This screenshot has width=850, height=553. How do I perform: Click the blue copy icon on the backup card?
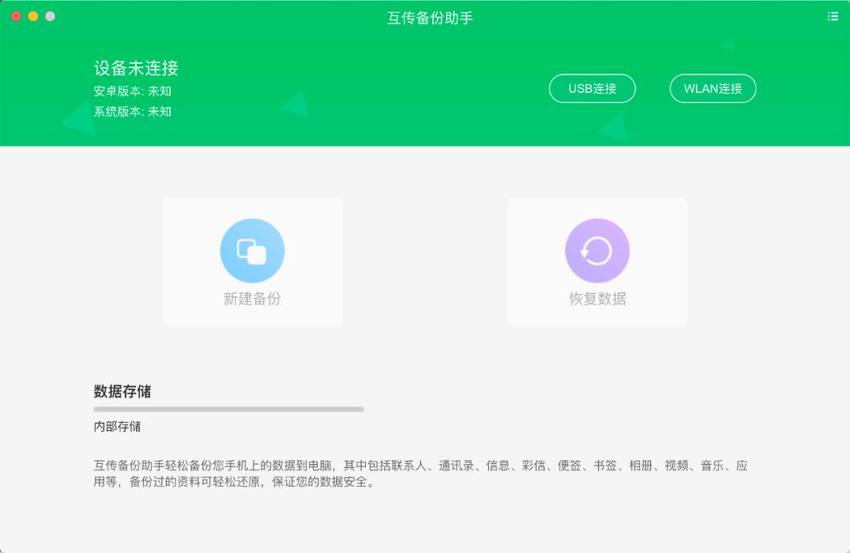point(252,250)
